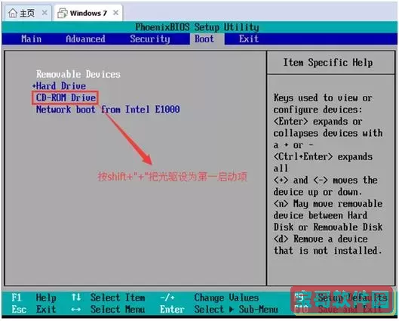Click left-right arrow icon in footer
This screenshot has width=399, height=321.
76,310
